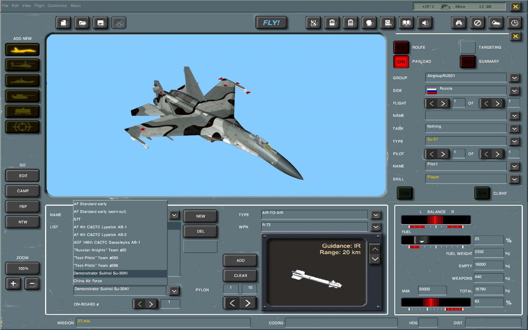This screenshot has width=528, height=330.
Task: Open the briefing editor icon on the toolbar
Action: click(x=350, y=23)
